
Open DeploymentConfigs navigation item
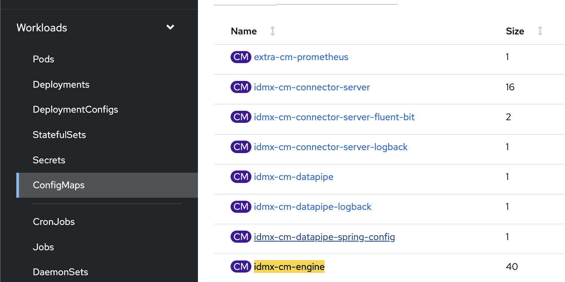point(75,110)
